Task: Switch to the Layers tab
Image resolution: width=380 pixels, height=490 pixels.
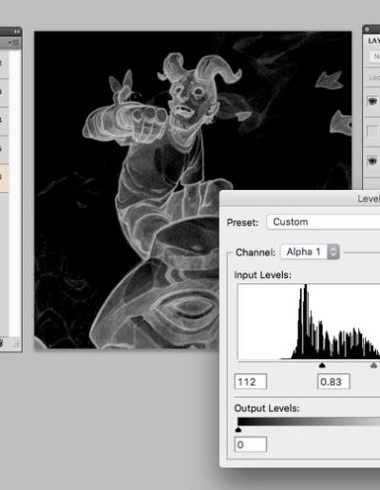Action: 373,41
